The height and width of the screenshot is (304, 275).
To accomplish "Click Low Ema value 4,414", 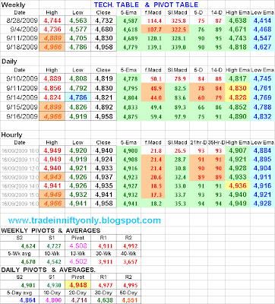I will (x=262, y=21).
